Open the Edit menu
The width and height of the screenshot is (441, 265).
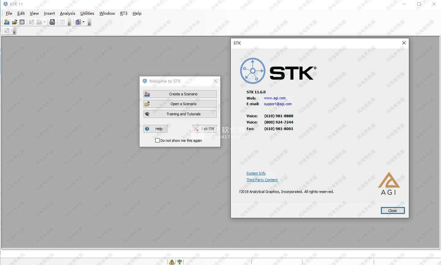[21, 13]
